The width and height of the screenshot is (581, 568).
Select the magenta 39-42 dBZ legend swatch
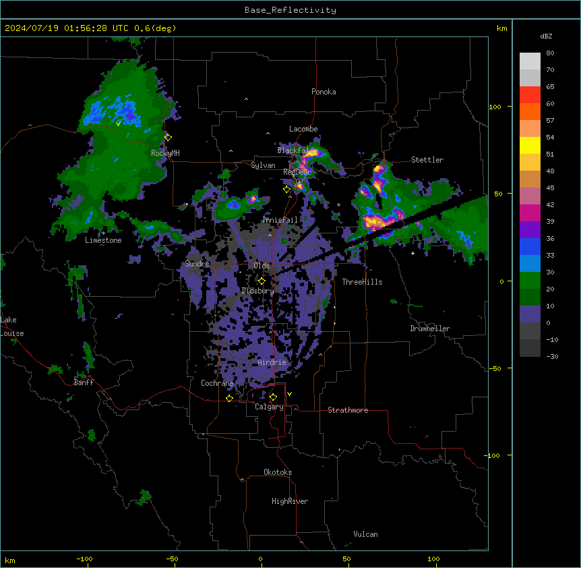(x=530, y=212)
